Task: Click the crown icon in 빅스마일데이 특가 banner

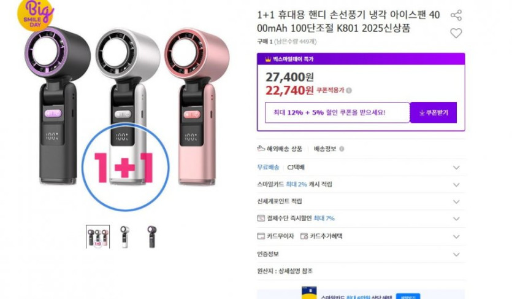Action: [268, 59]
